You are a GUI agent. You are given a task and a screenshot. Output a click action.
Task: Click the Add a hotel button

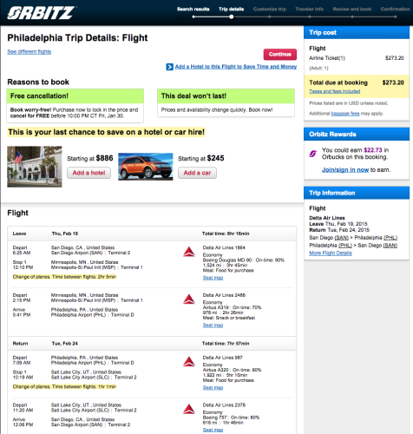coord(88,173)
